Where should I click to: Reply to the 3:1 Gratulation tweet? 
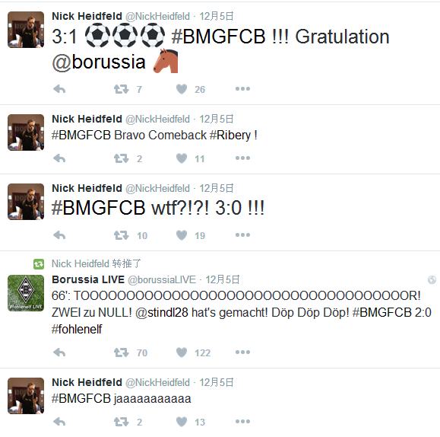click(x=59, y=89)
